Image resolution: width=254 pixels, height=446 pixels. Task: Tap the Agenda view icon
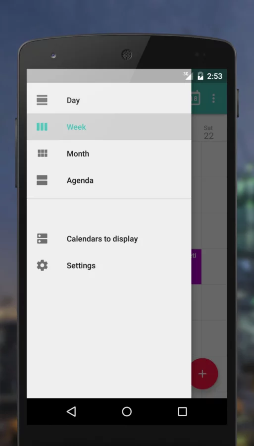[42, 180]
